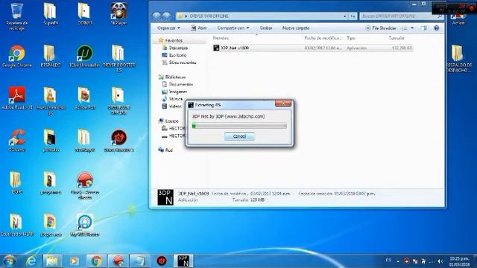
Task: Open Documentos library
Action: 180,84
